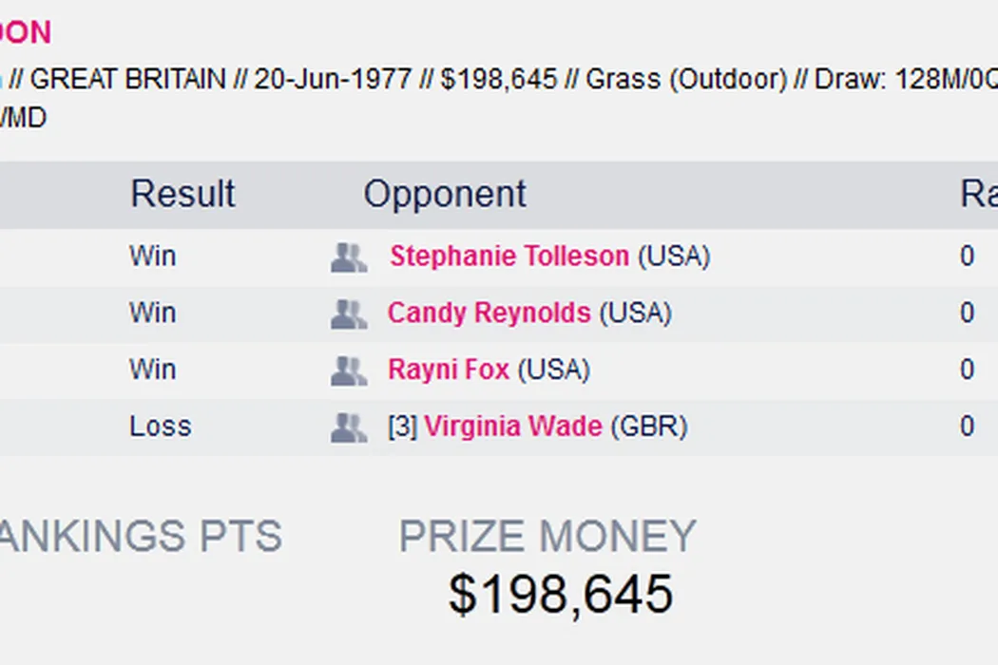Viewport: 998px width, 665px height.
Task: Click the partner icon beside Candy Reynolds
Action: click(349, 314)
